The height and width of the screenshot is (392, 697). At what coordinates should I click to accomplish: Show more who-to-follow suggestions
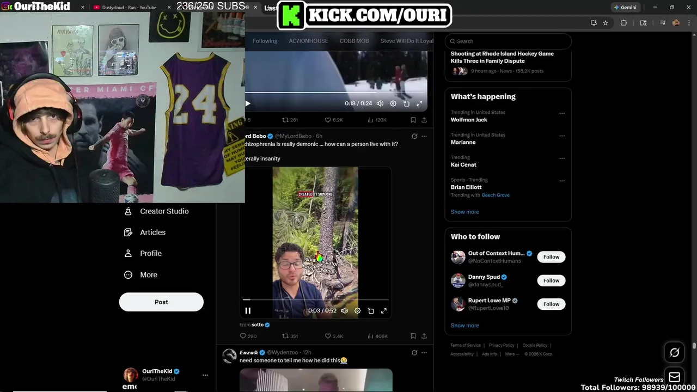coord(464,326)
